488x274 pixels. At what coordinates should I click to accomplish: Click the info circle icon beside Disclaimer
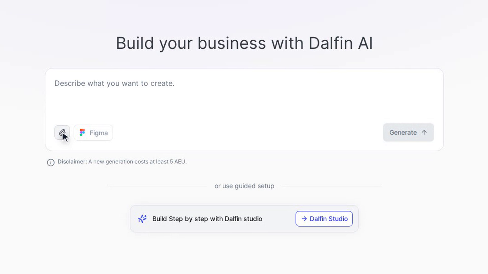coord(51,163)
